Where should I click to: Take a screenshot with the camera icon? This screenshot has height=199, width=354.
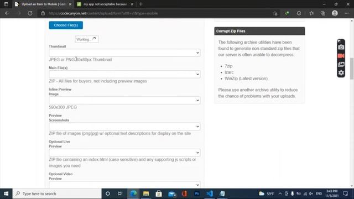[341, 47]
